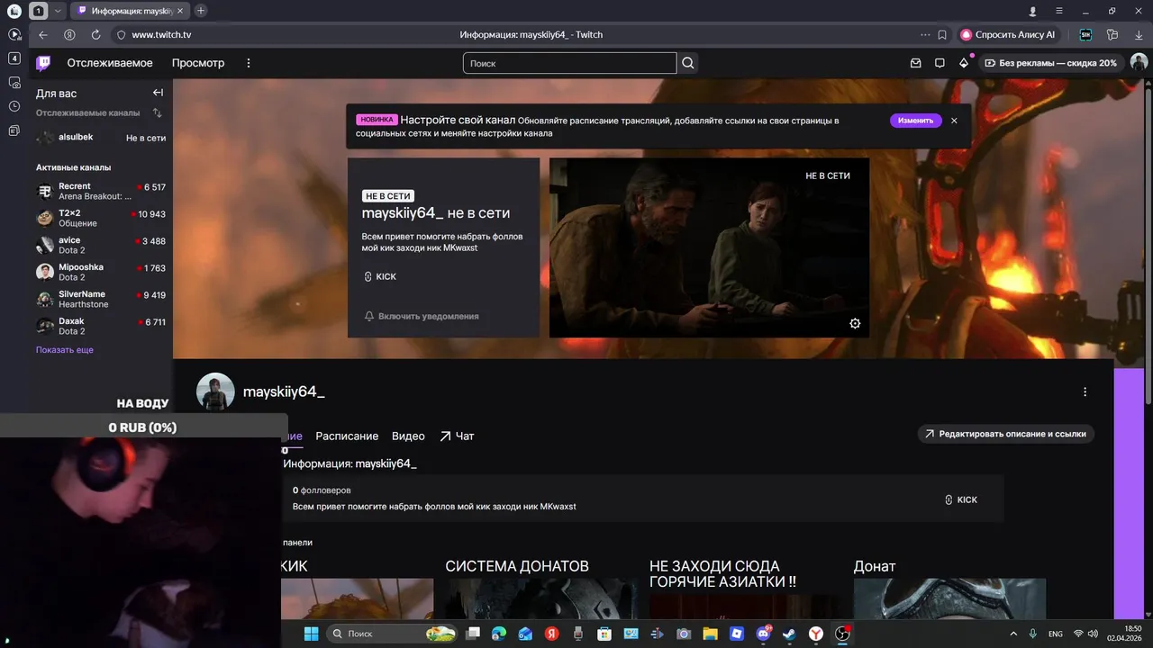Image resolution: width=1153 pixels, height=648 pixels.
Task: Open the НЕ ЗАХОДИ СЮДА panel image
Action: [x=745, y=605]
